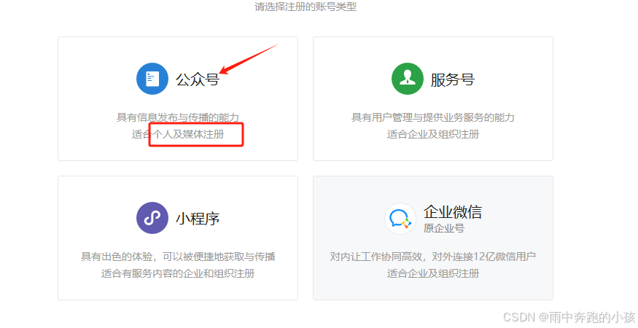
Task: Click text 适合个人及媒体注册
Action: point(178,134)
